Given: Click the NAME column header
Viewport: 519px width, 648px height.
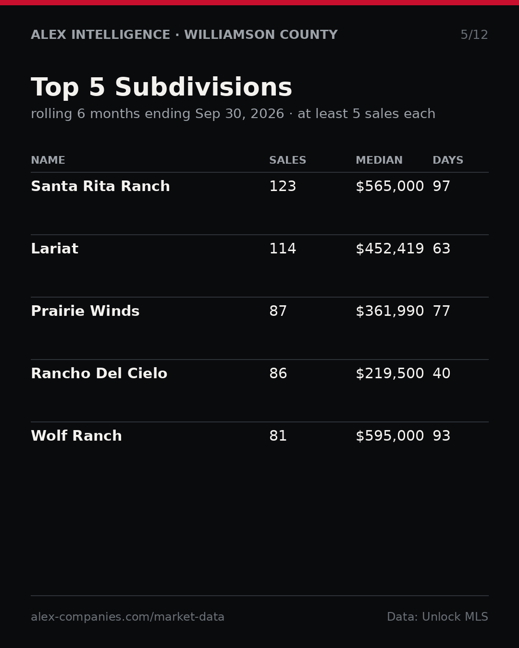Looking at the screenshot, I should [x=48, y=161].
